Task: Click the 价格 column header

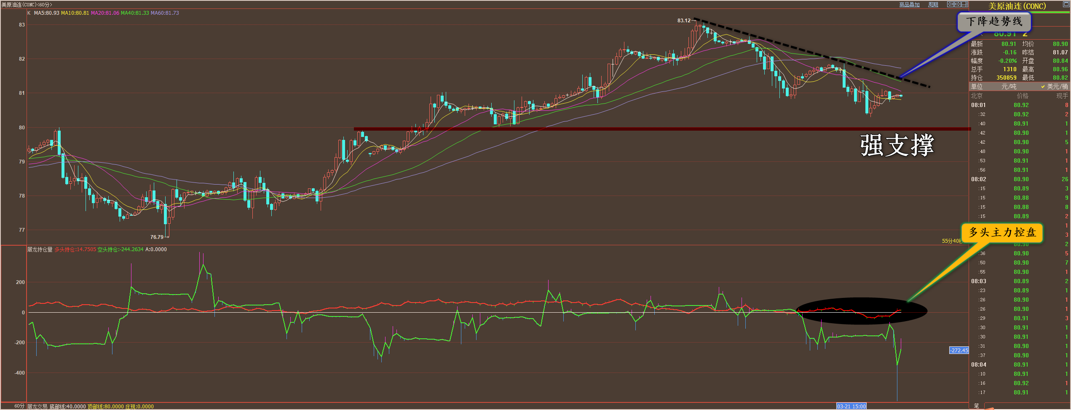Action: tap(1023, 96)
